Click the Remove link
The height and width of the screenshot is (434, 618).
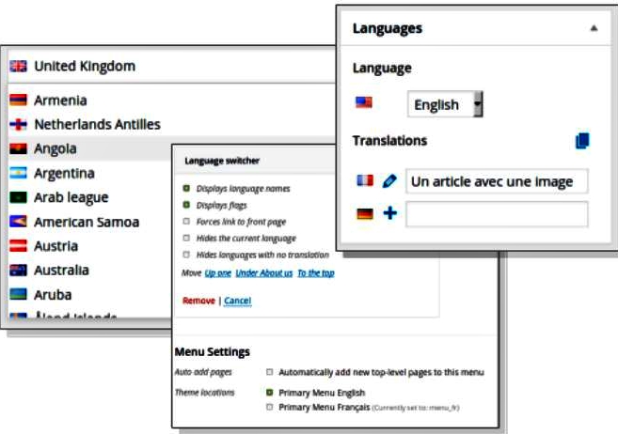tap(198, 301)
